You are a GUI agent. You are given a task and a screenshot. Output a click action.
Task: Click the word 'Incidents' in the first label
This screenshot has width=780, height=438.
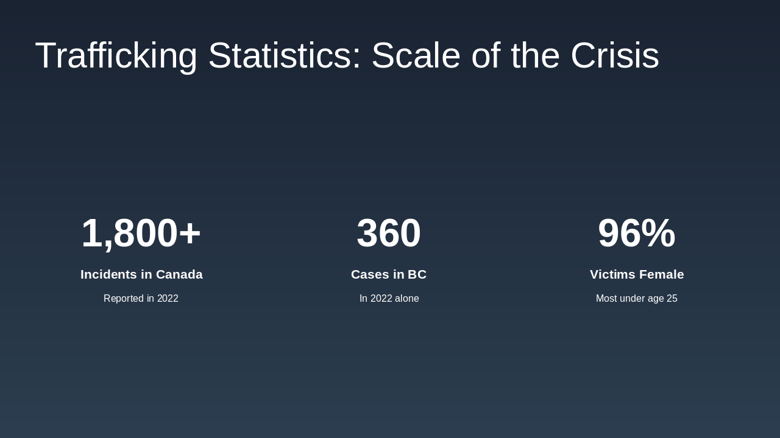pyautogui.click(x=108, y=274)
